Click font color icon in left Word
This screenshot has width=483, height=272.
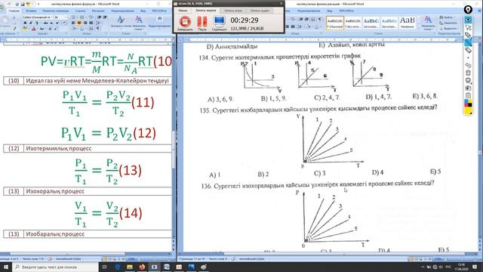point(33,29)
